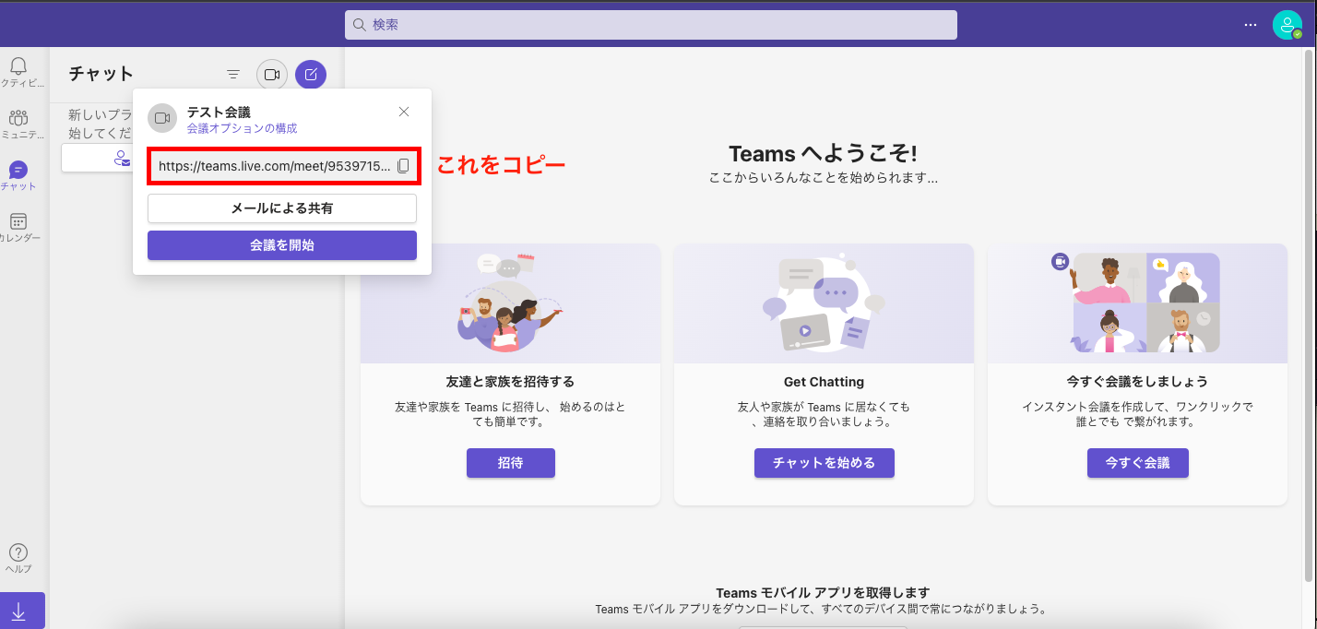Open the コミュニティ section in the sidebar
1317x629 pixels.
(x=18, y=120)
